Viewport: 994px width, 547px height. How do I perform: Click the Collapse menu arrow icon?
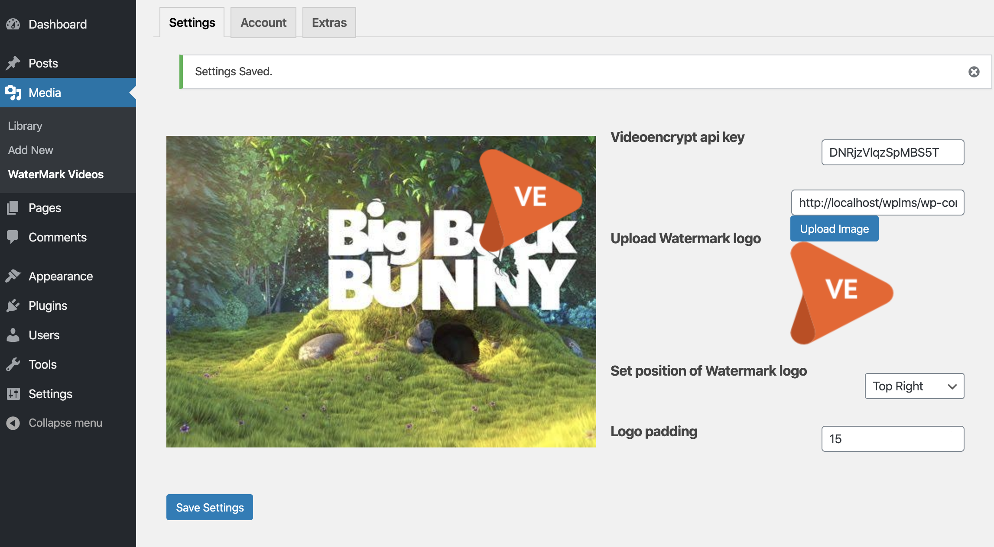[13, 423]
